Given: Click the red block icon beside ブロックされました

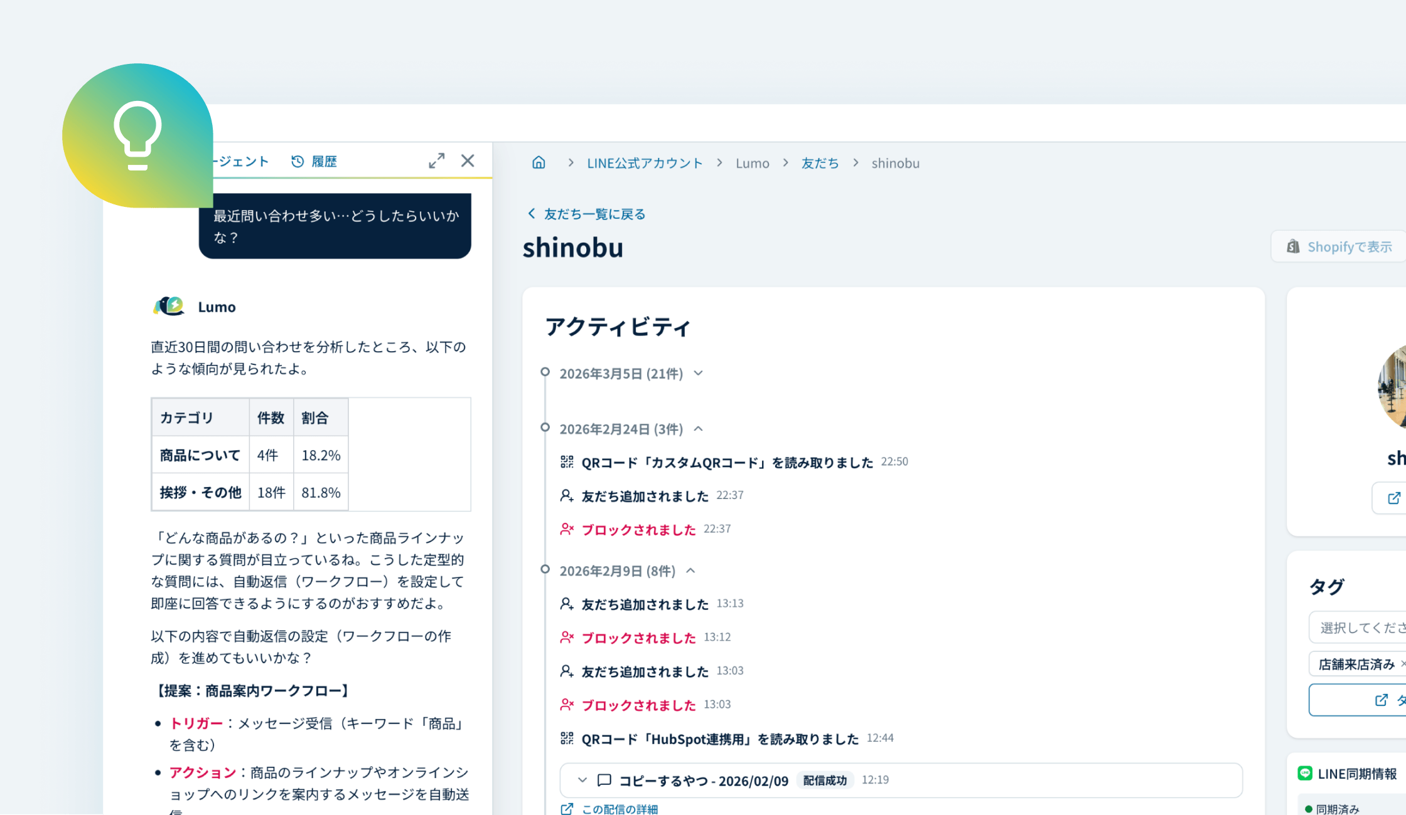Looking at the screenshot, I should (x=567, y=529).
